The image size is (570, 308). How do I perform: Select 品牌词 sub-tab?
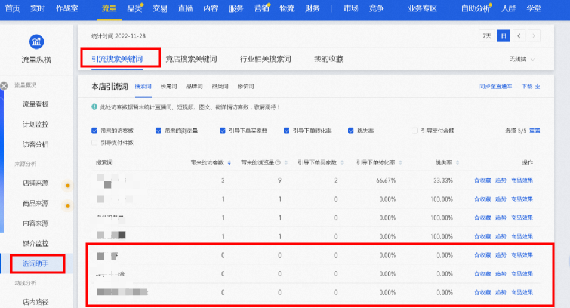[195, 87]
